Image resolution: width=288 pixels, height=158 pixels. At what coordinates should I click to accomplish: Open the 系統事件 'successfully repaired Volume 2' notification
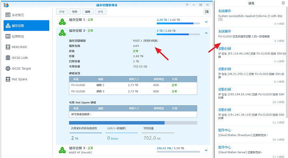coord(251,17)
